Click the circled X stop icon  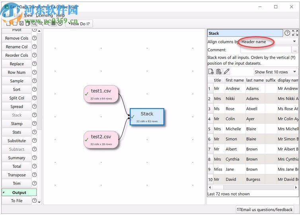point(60,23)
